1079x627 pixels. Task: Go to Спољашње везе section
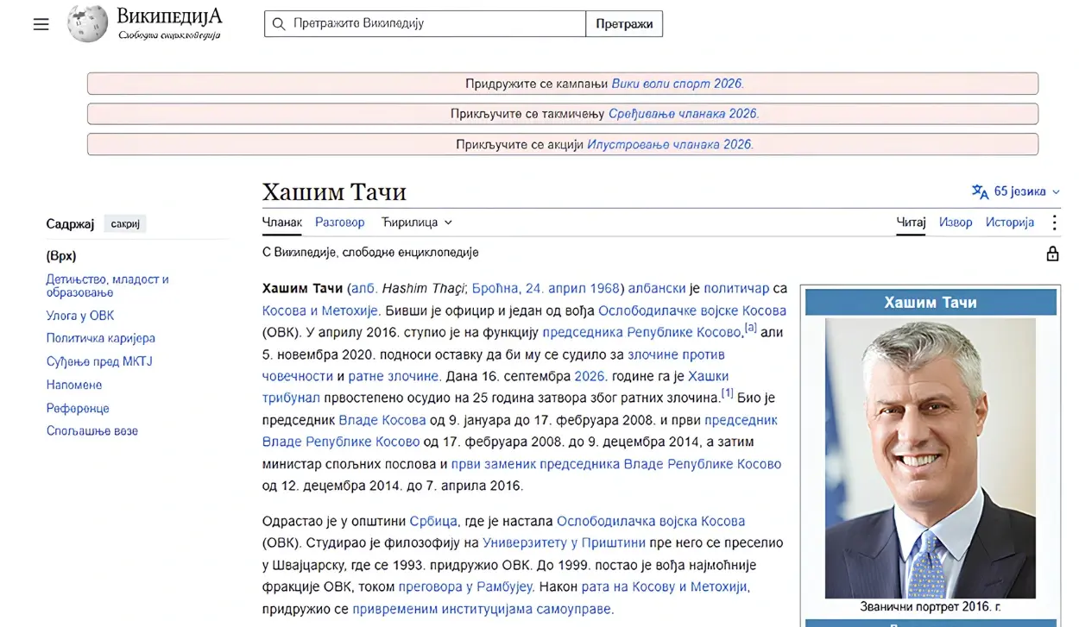tap(92, 430)
